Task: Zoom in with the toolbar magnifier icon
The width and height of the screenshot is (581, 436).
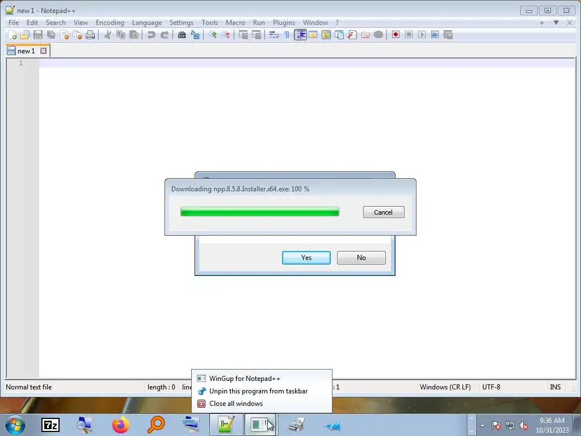Action: [213, 35]
